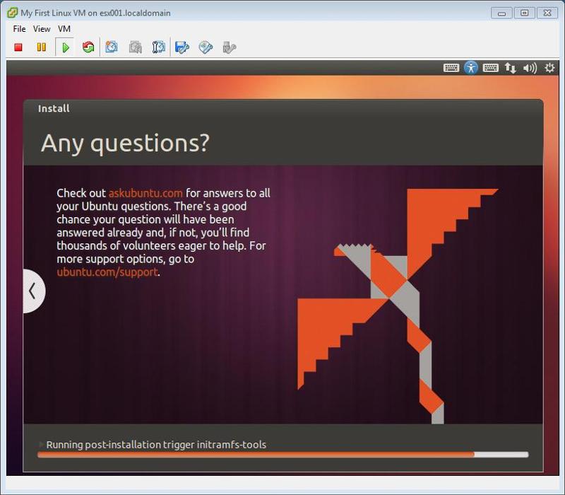
Task: Open Ubuntu accessibility menu icon
Action: click(x=471, y=68)
